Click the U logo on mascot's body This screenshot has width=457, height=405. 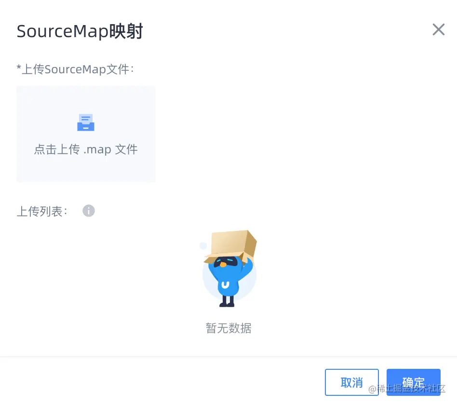tap(225, 284)
